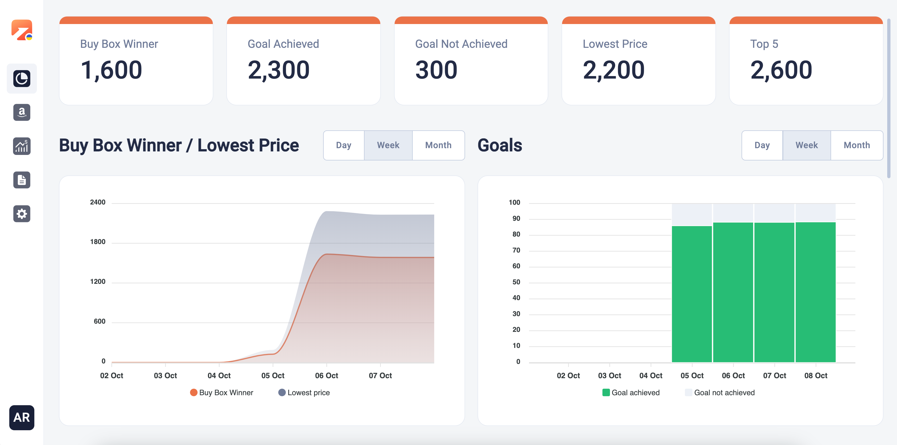Switch Buy Box chart to Day
This screenshot has width=897, height=445.
(343, 145)
